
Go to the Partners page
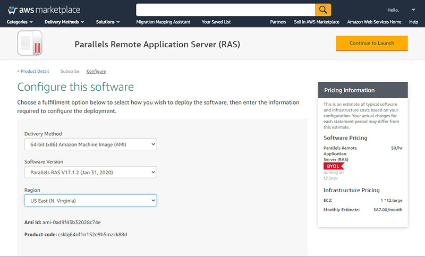(278, 22)
